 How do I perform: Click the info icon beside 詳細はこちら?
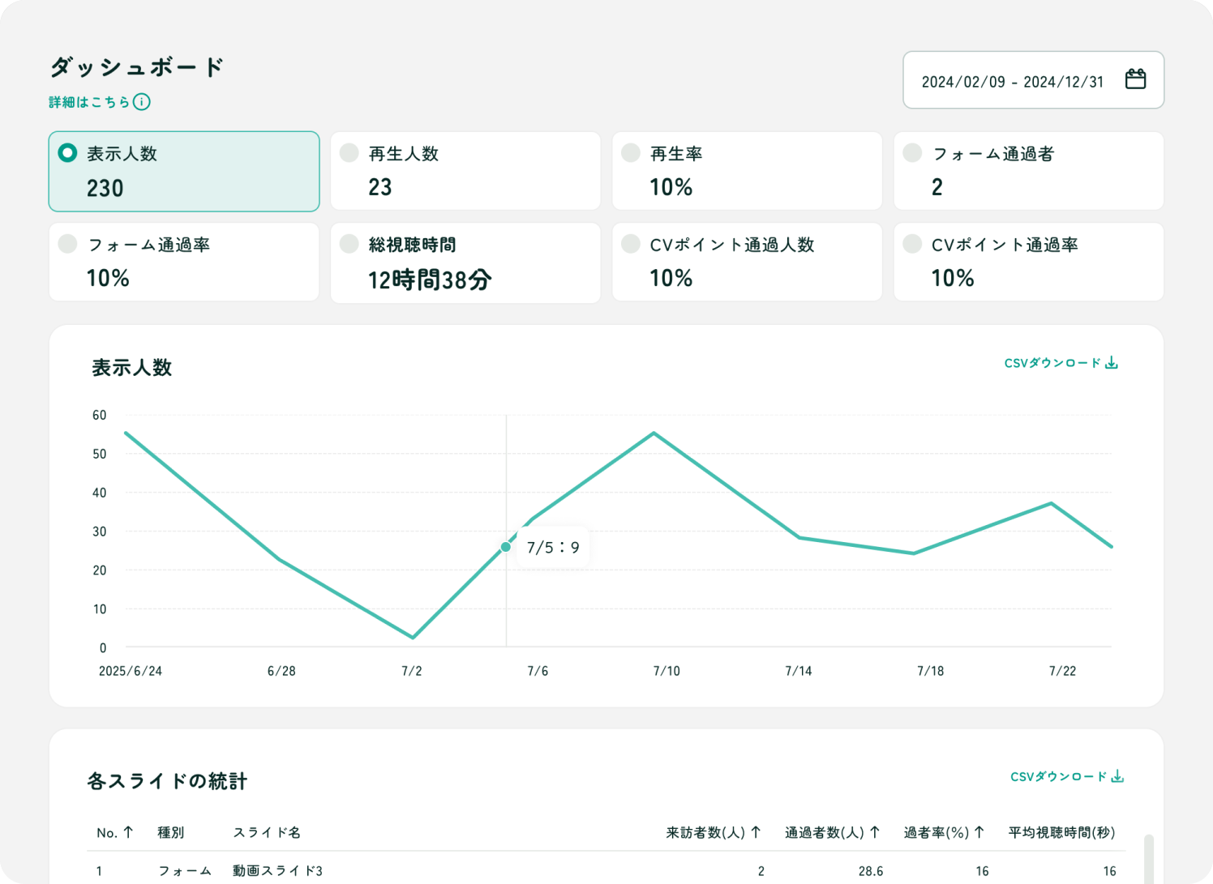pos(142,102)
